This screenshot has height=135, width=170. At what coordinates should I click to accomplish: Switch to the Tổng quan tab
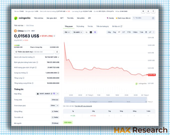coord(69,26)
